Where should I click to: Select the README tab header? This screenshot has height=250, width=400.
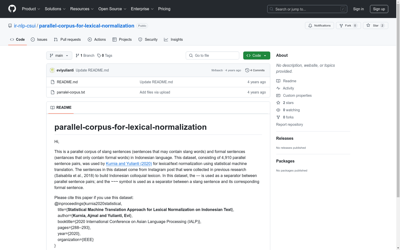pos(61,107)
